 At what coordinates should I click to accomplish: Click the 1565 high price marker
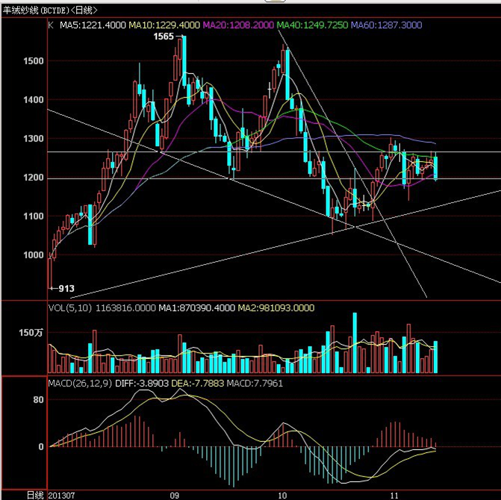click(x=164, y=37)
